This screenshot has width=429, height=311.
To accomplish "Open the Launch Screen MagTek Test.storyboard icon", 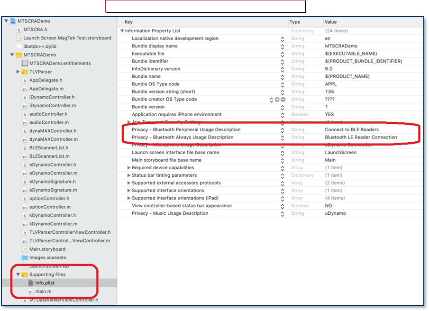I will [18, 38].
